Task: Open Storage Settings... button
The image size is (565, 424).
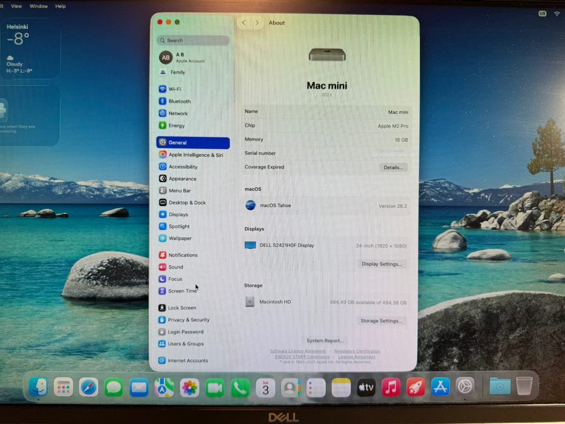Action: pyautogui.click(x=381, y=320)
